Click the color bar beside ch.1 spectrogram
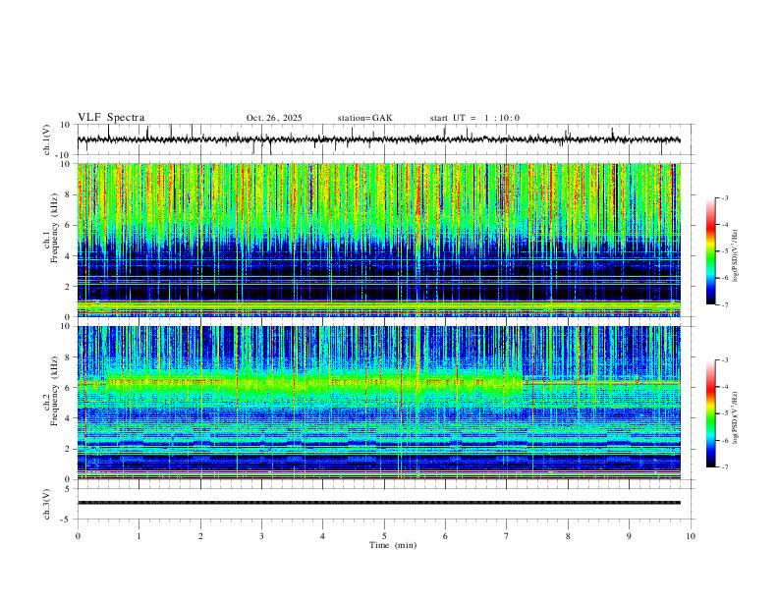 coord(710,251)
